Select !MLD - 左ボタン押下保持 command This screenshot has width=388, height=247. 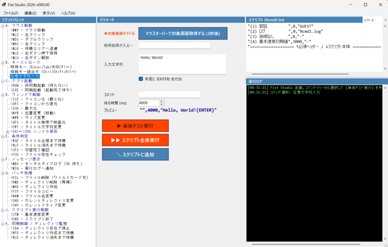[34, 53]
